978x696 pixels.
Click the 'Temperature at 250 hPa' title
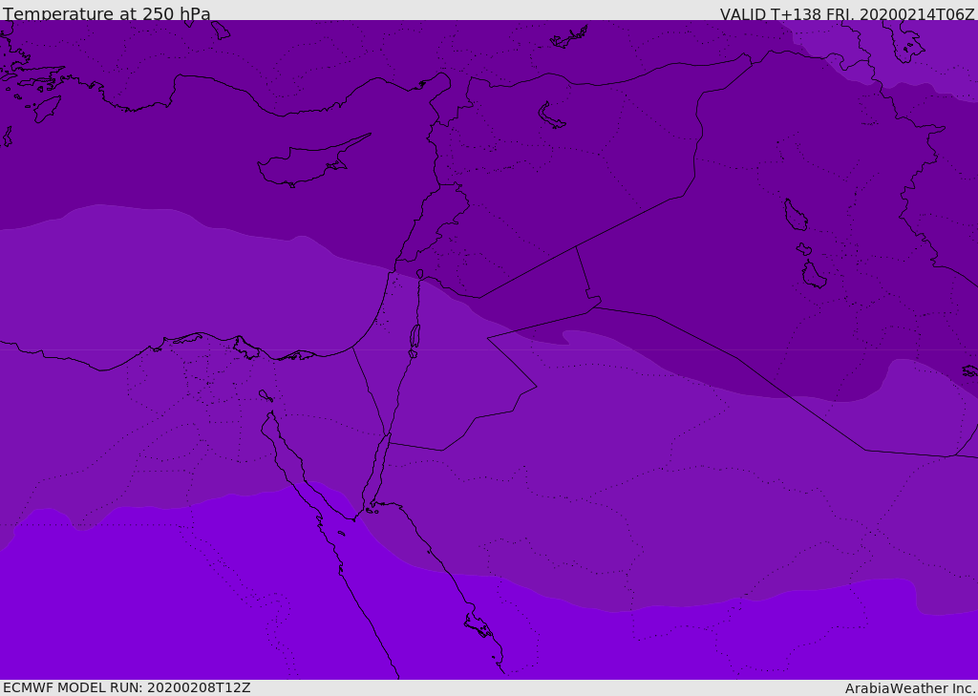click(x=107, y=14)
